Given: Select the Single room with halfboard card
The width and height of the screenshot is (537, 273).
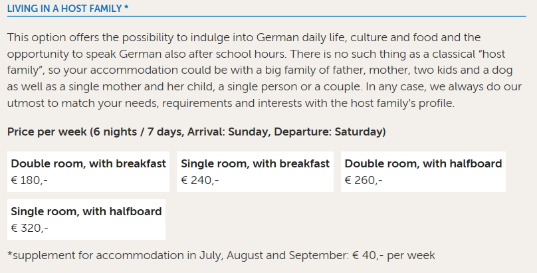Looking at the screenshot, I should tap(86, 219).
